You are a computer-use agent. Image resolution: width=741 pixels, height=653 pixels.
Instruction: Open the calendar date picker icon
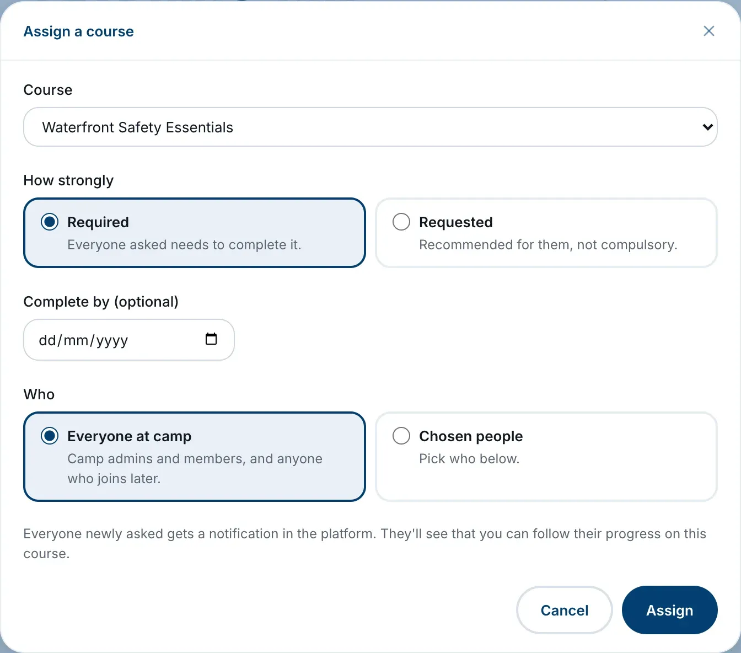pyautogui.click(x=211, y=339)
